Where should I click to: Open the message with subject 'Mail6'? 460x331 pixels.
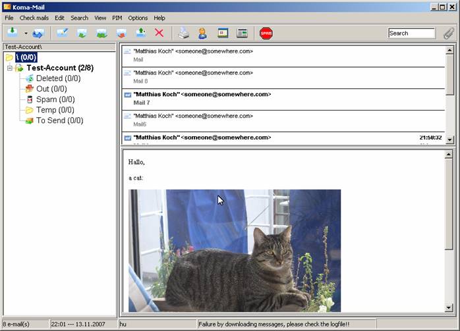click(x=283, y=120)
